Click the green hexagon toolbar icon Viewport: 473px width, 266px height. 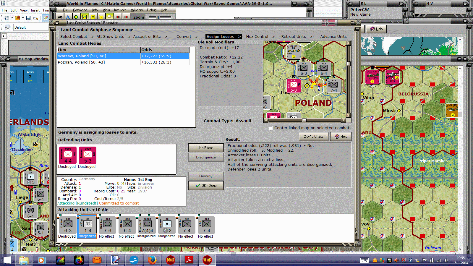click(76, 17)
